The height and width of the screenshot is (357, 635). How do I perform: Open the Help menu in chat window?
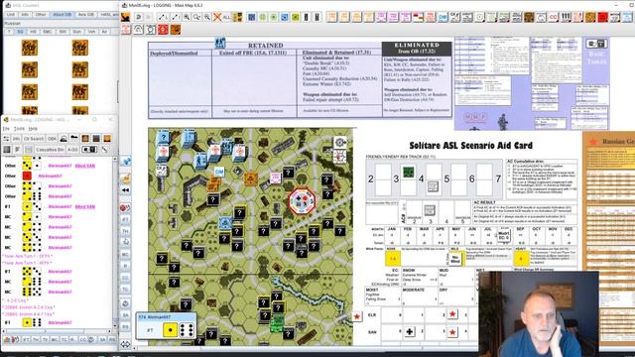coord(33,129)
